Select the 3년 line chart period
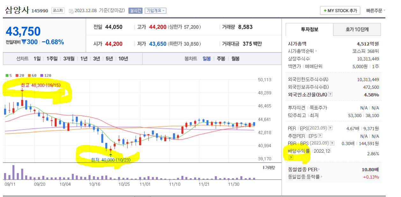 96,59
